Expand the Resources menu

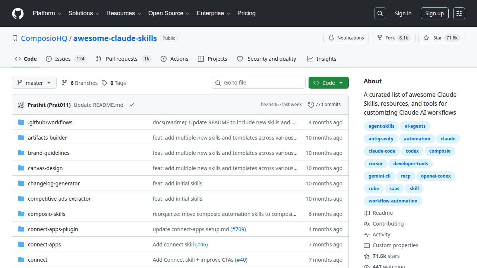pyautogui.click(x=124, y=13)
